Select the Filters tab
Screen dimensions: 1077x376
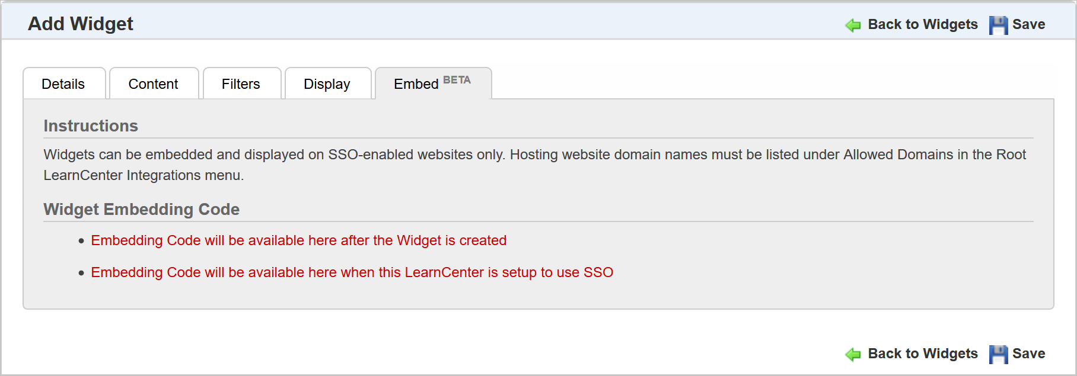(241, 84)
